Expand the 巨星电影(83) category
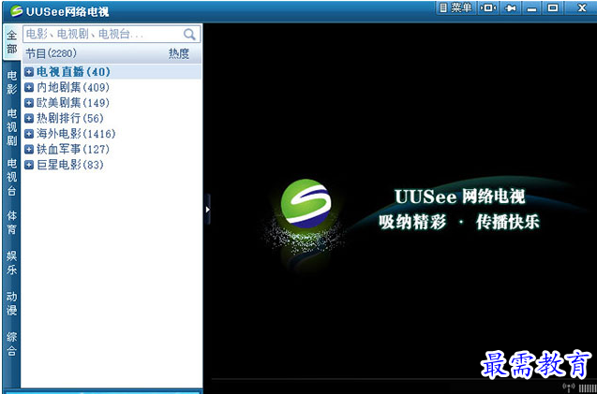The image size is (597, 394). pyautogui.click(x=29, y=165)
